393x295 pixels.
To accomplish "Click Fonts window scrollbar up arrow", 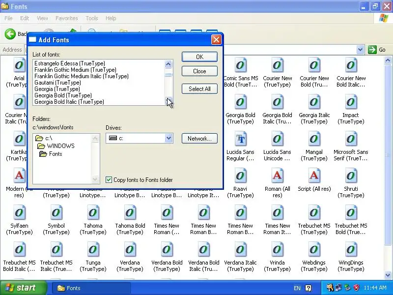I will point(388,60).
